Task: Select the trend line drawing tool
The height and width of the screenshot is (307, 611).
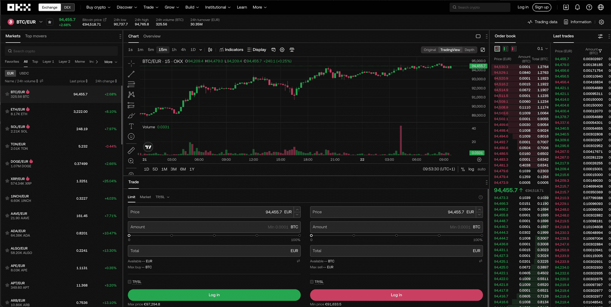Action: 131,74
